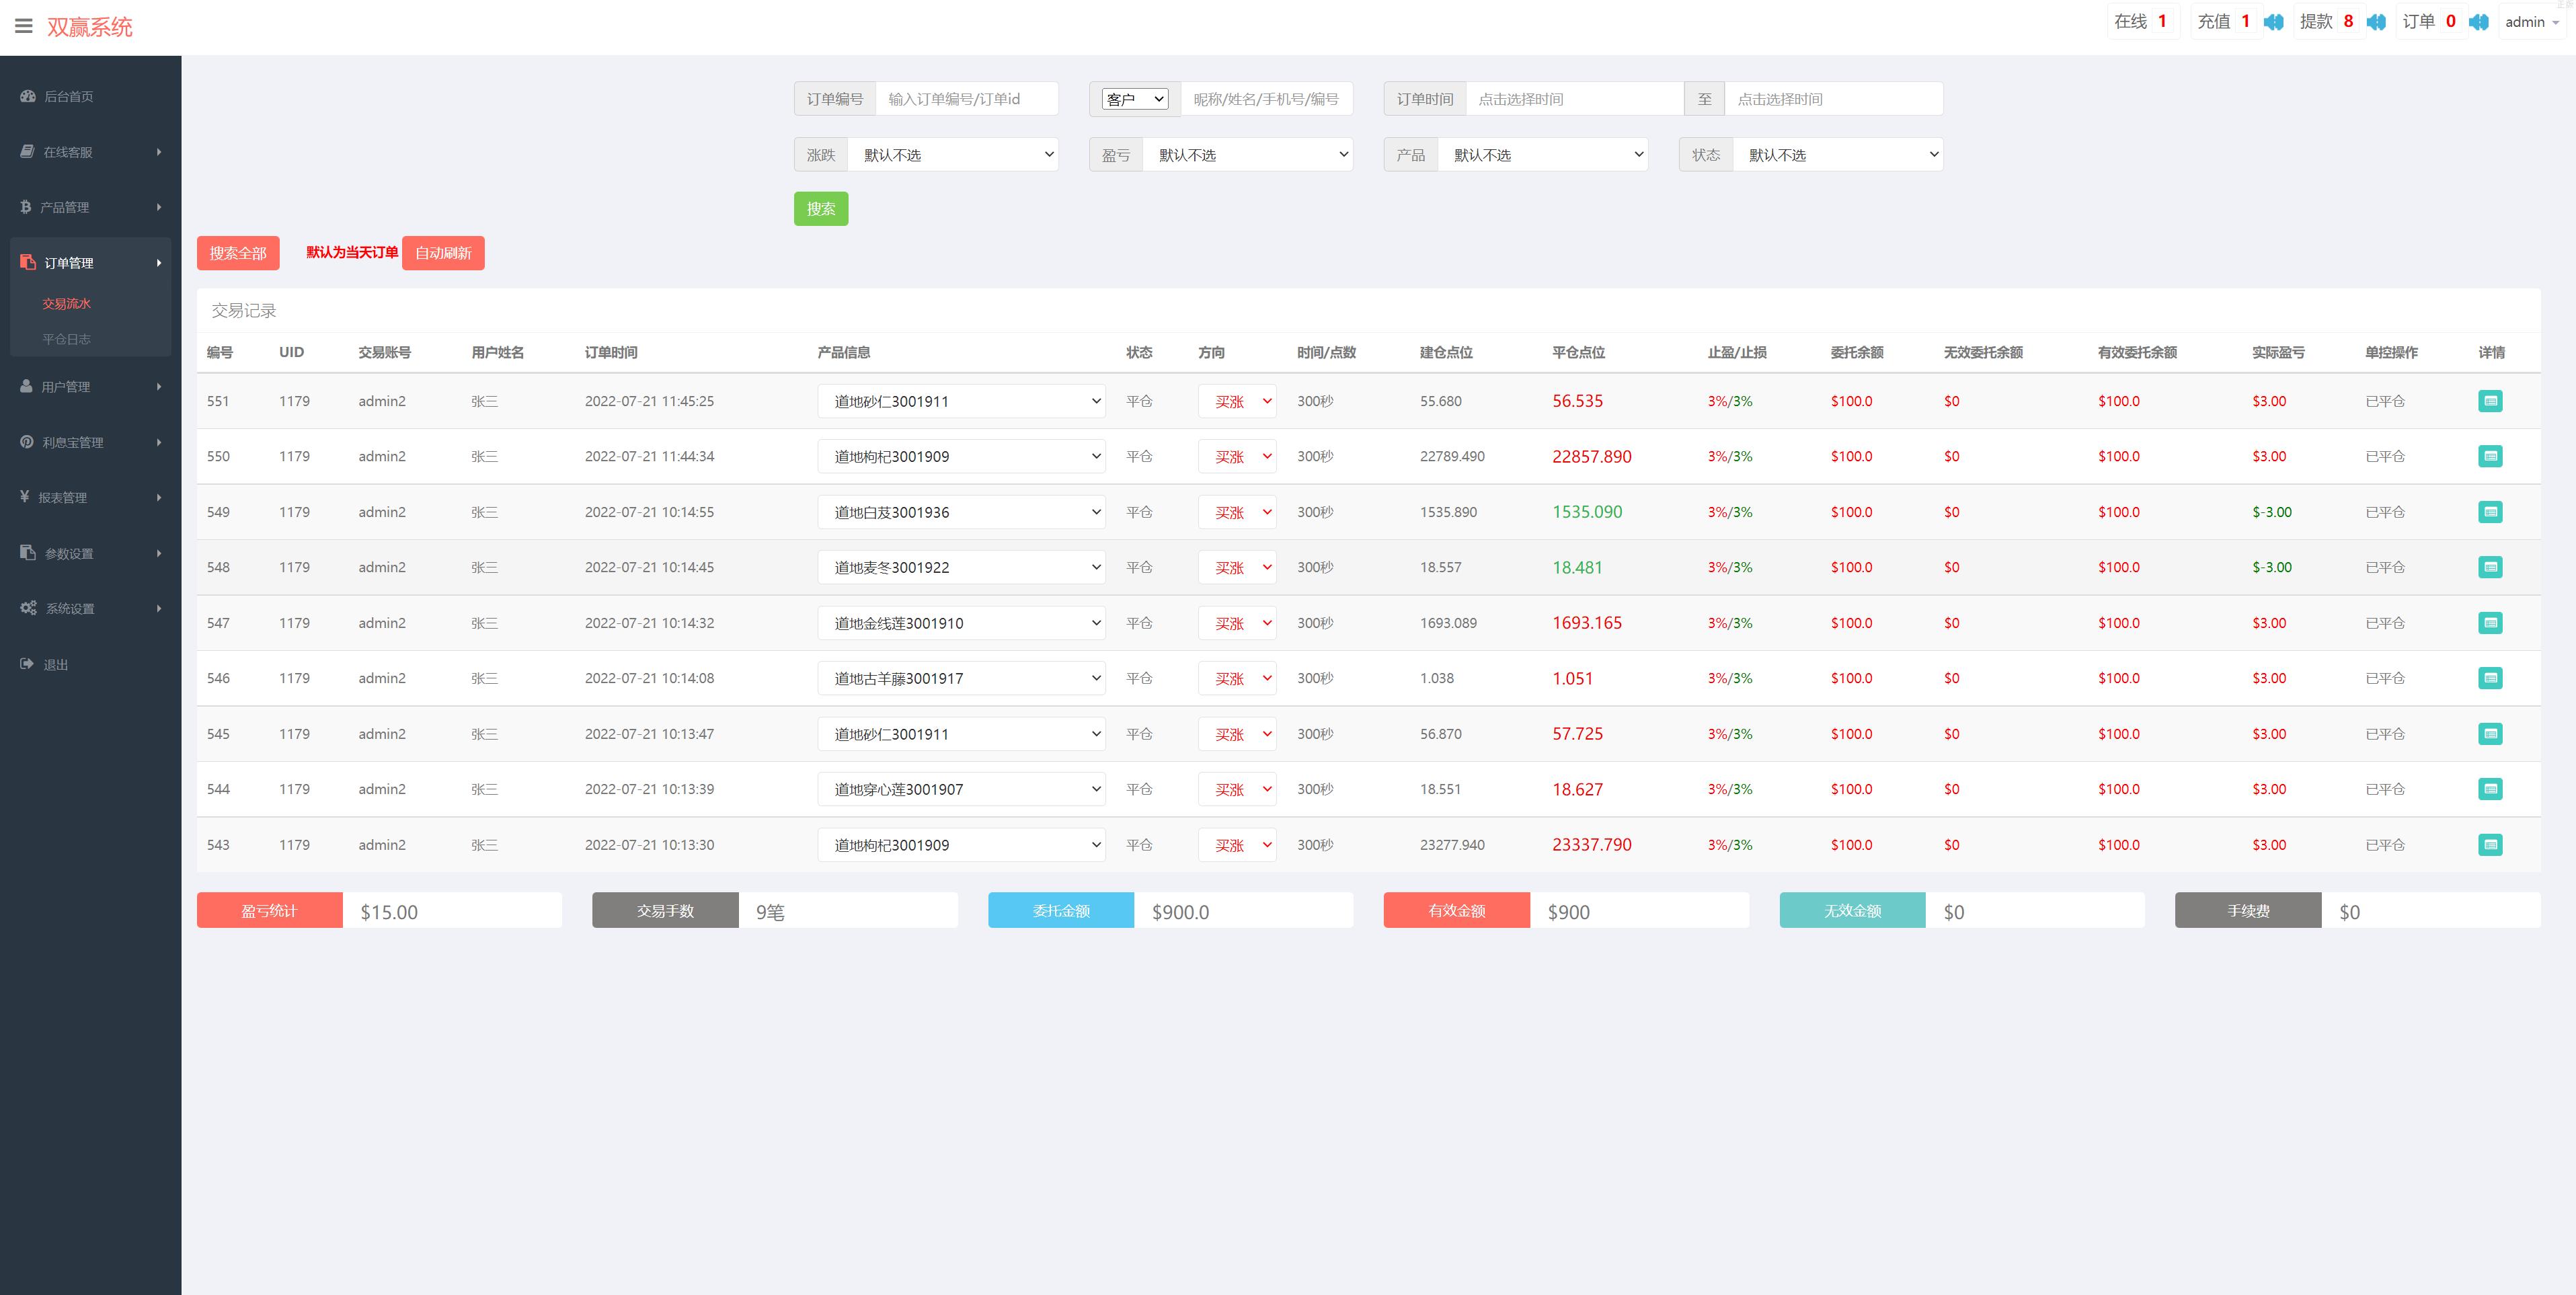Open details icon for order 543
Viewport: 2576px width, 1295px height.
2490,845
